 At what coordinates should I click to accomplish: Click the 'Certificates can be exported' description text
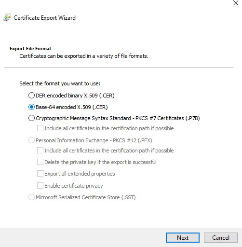(x=84, y=56)
